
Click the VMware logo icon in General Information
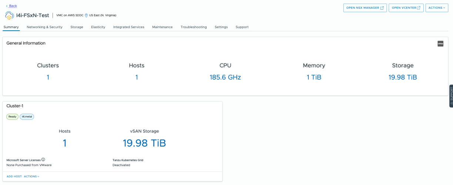coord(440,44)
